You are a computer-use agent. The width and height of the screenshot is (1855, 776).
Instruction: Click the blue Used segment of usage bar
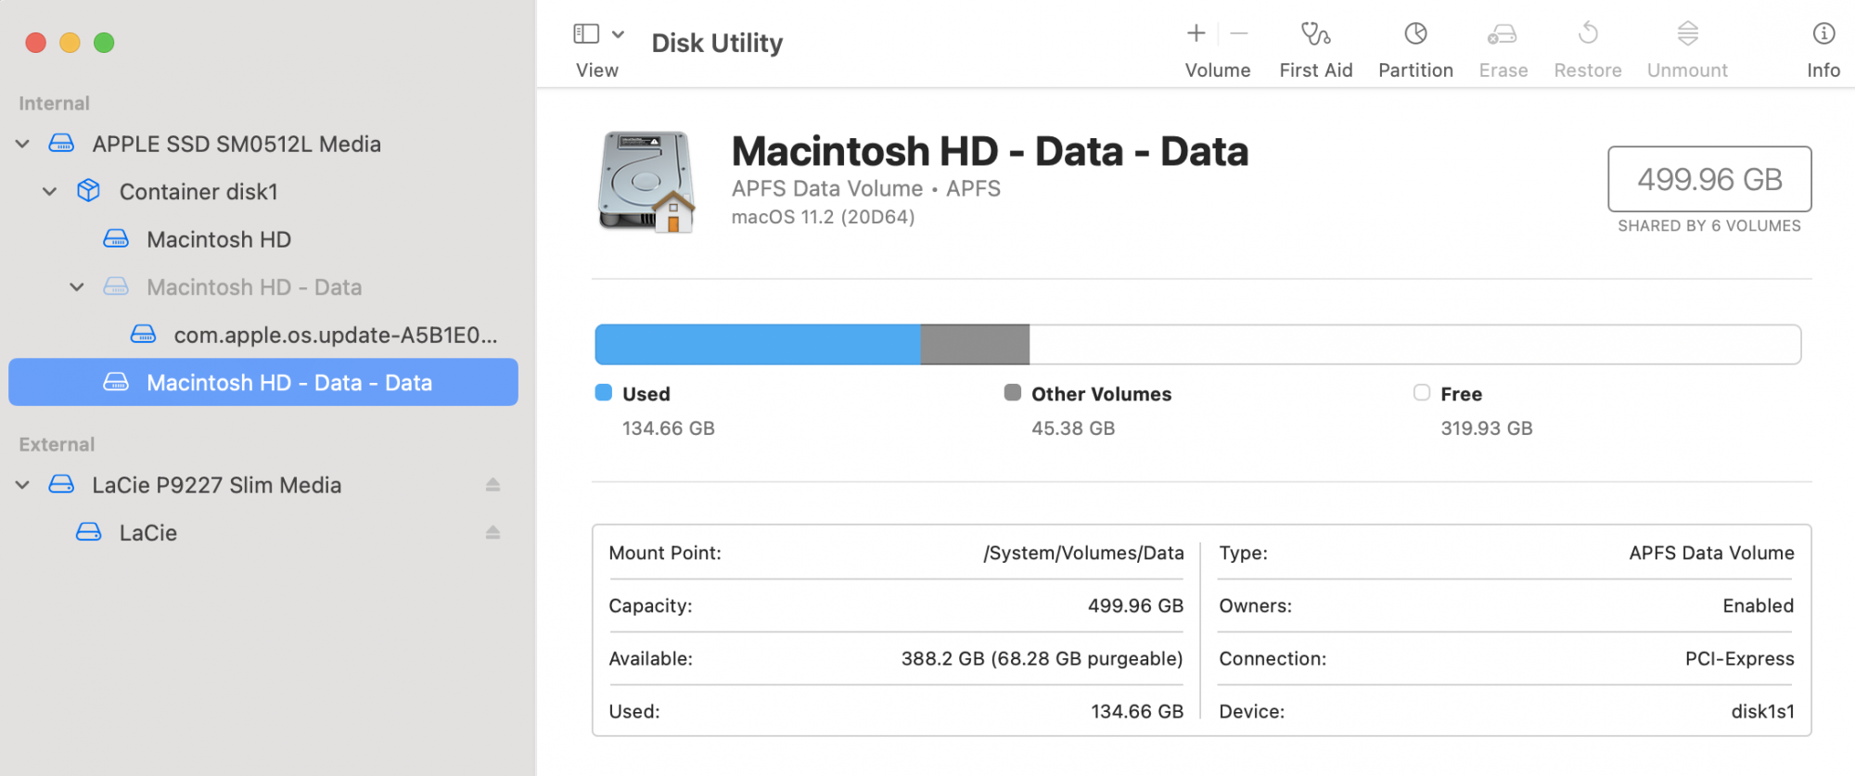[758, 344]
